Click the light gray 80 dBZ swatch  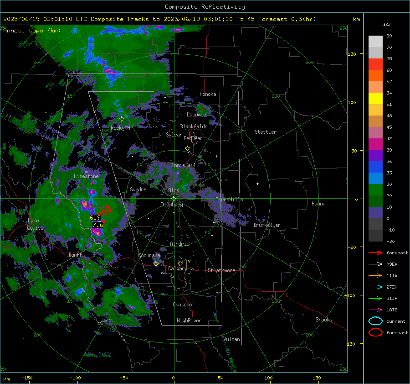coord(375,41)
